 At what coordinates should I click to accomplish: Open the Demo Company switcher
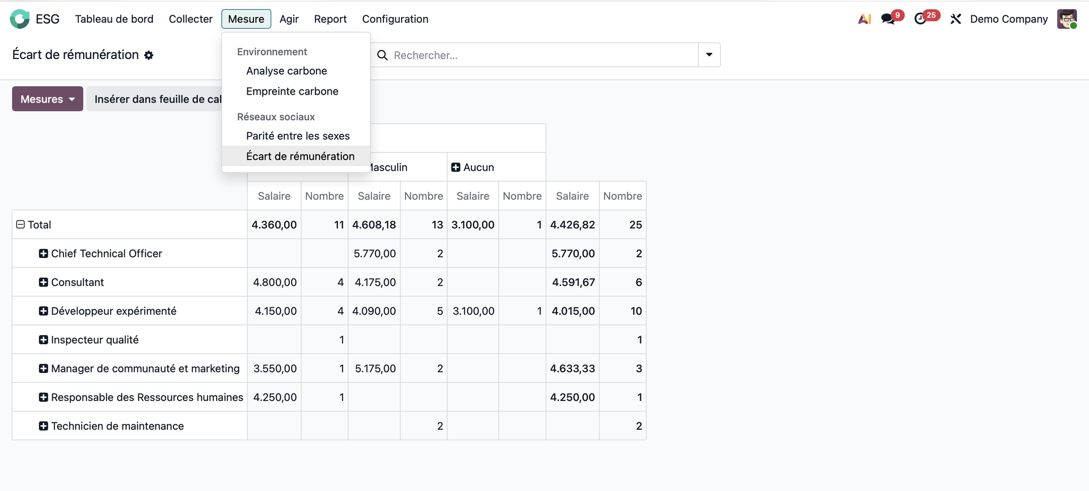tap(1008, 19)
